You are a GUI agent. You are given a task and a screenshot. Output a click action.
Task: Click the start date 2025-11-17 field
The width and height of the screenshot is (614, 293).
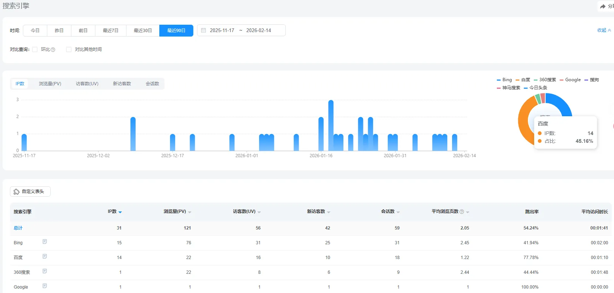[222, 30]
